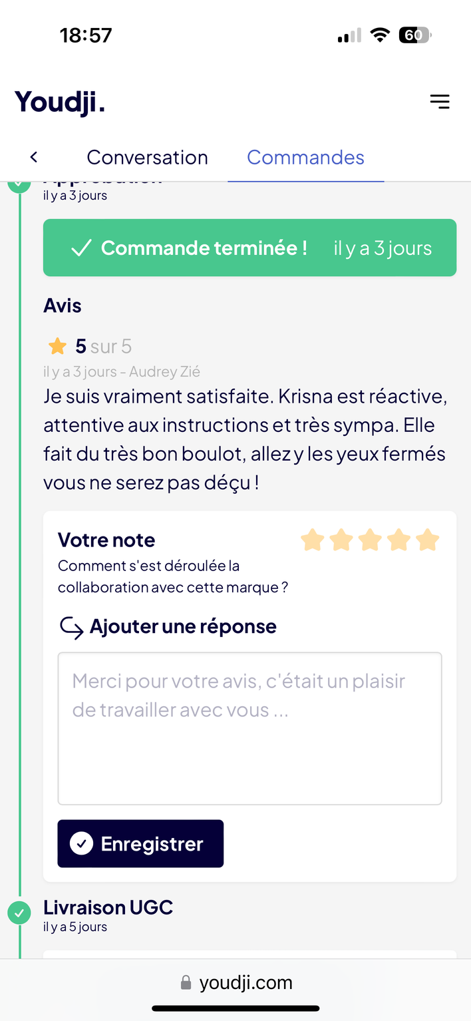This screenshot has width=471, height=1021.
Task: Rate five stars in Votre note
Action: (x=428, y=540)
